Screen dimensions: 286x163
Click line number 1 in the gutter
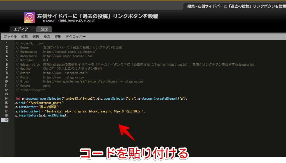click(7, 43)
